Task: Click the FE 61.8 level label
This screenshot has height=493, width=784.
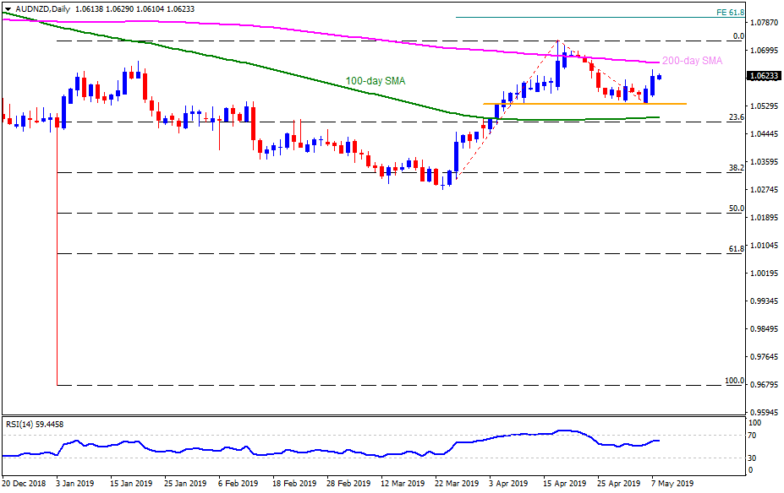Action: tap(729, 13)
